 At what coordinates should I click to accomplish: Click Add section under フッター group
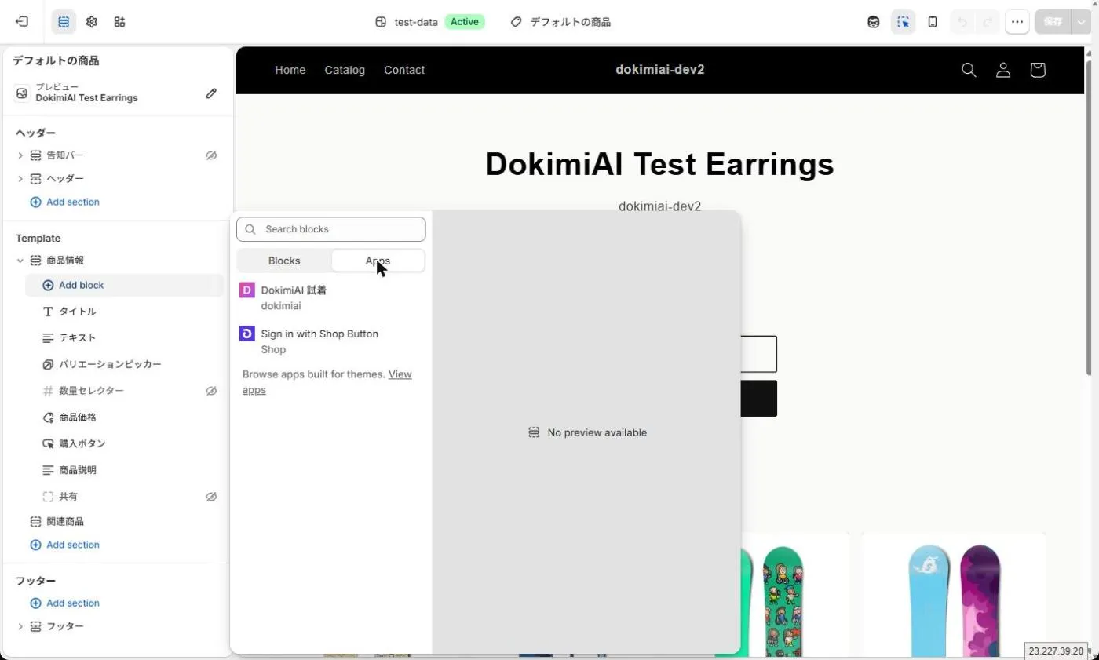pyautogui.click(x=64, y=603)
